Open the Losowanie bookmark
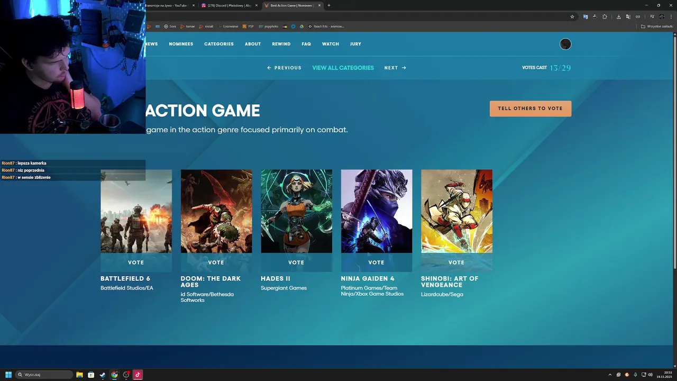The image size is (677, 381). [228, 26]
